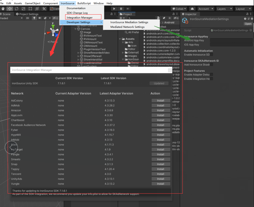Expand ShowRewardedVideo hierarchy item

[78, 53]
